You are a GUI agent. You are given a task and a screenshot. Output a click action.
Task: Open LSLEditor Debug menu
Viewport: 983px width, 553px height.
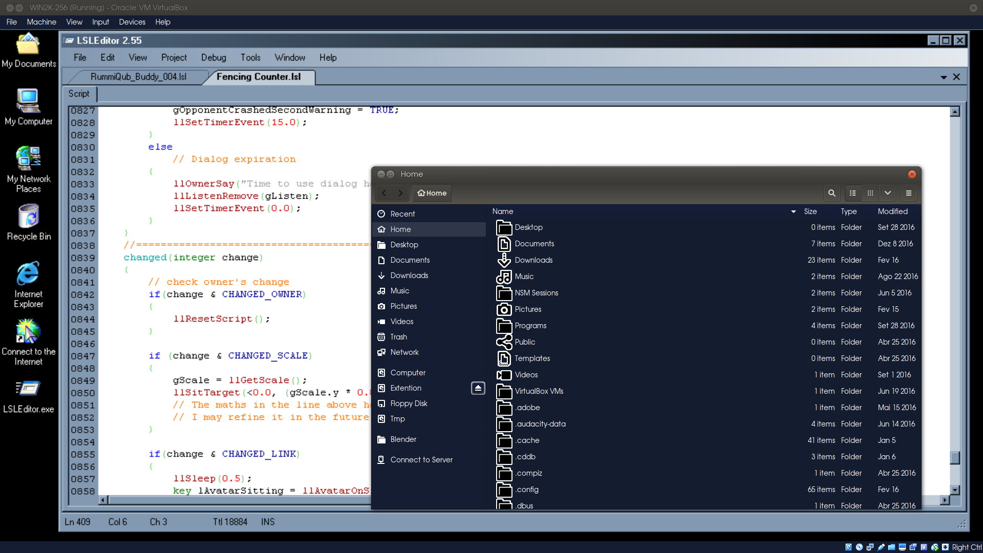point(213,57)
